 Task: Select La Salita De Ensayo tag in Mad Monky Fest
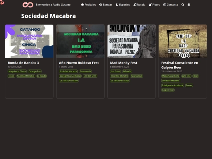[120, 80]
